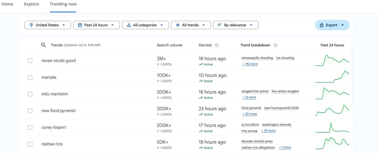
Task: Click the search magnifier icon beside Trends
Action: point(44,45)
